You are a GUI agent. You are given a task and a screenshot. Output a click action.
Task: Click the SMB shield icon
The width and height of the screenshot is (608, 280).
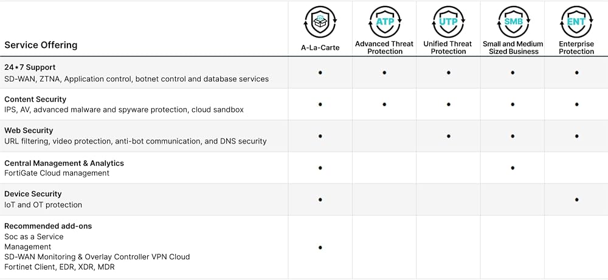513,21
